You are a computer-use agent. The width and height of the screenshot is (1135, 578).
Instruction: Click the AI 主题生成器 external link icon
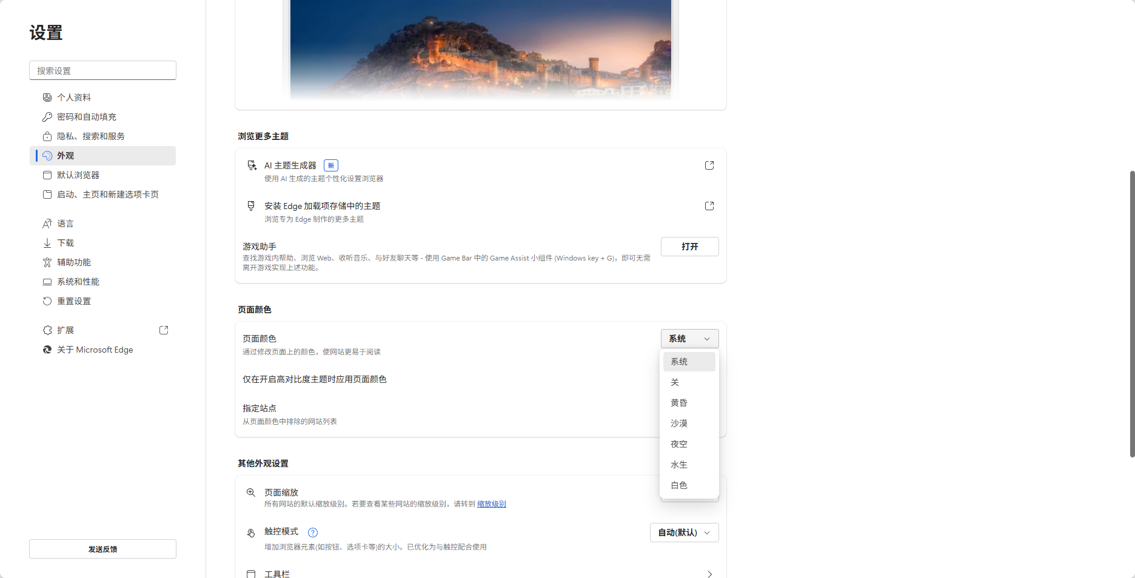709,165
